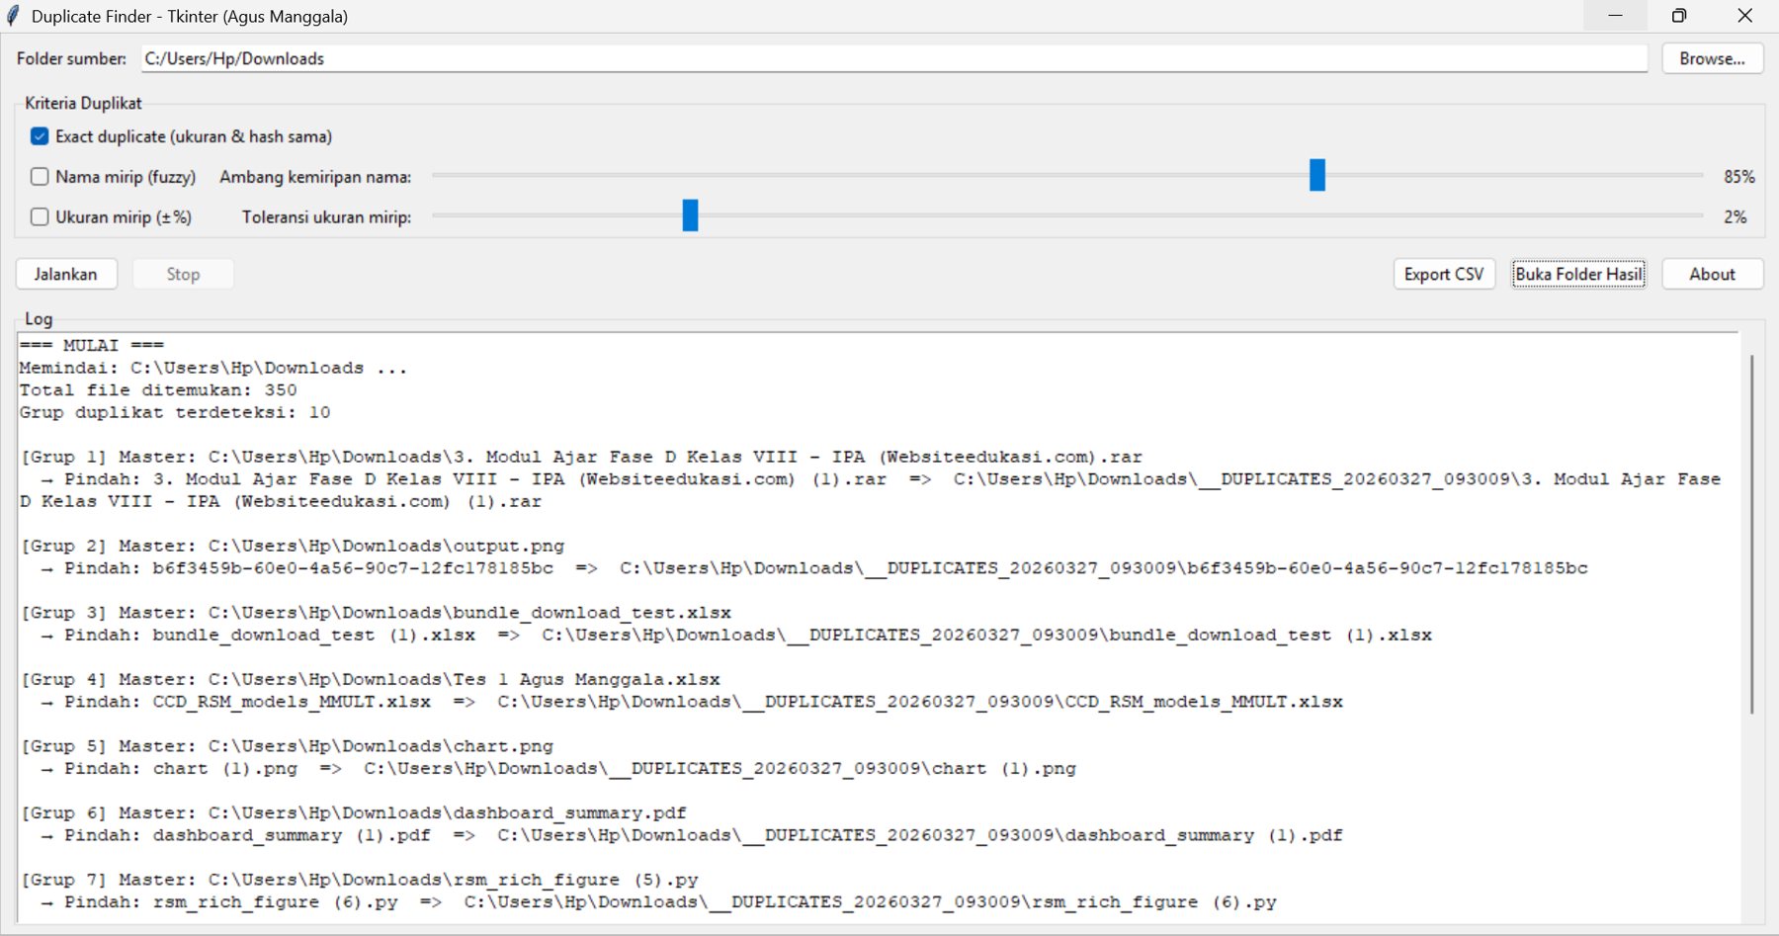Click the Stop button

[x=183, y=274]
